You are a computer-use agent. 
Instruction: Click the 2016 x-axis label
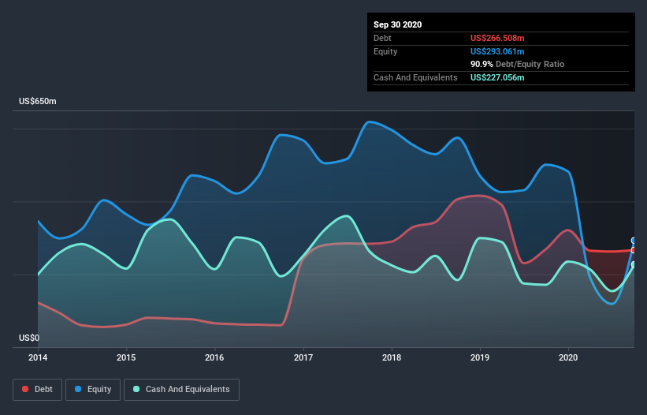point(214,357)
